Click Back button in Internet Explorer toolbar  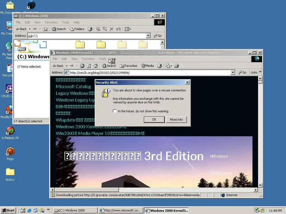tap(58, 66)
